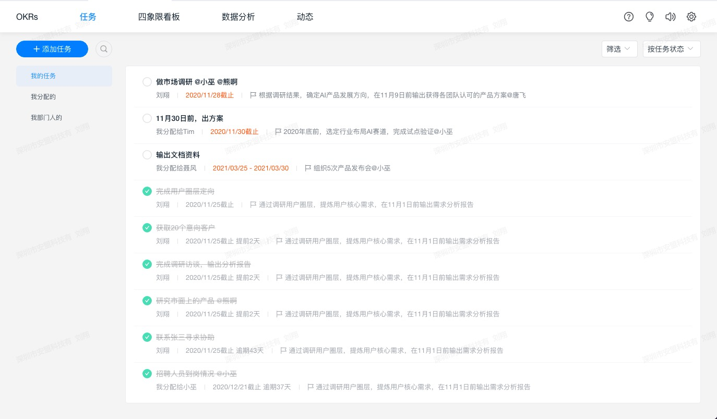Image resolution: width=717 pixels, height=419 pixels.
Task: Open the settings gear icon
Action: pyautogui.click(x=691, y=17)
